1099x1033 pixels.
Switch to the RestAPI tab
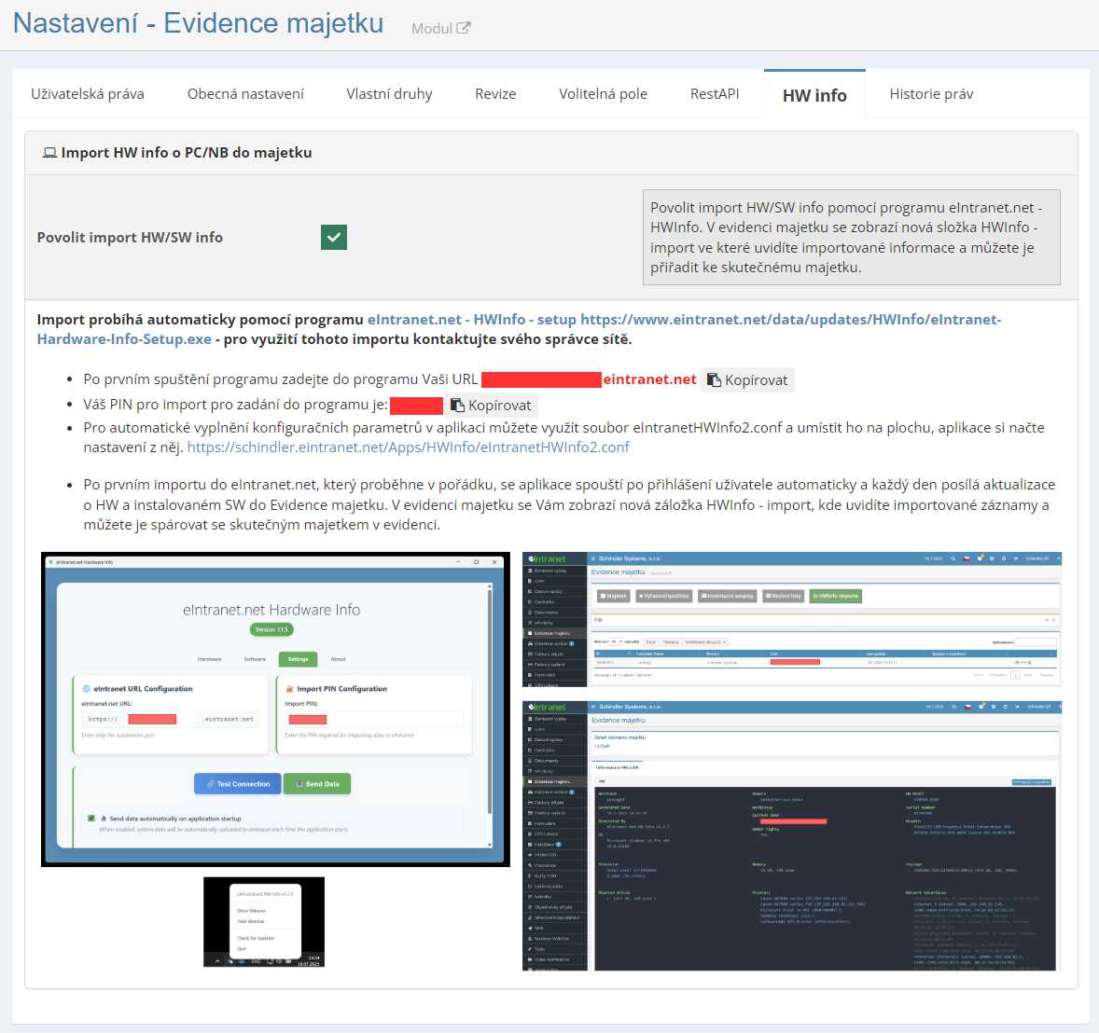pyautogui.click(x=715, y=94)
